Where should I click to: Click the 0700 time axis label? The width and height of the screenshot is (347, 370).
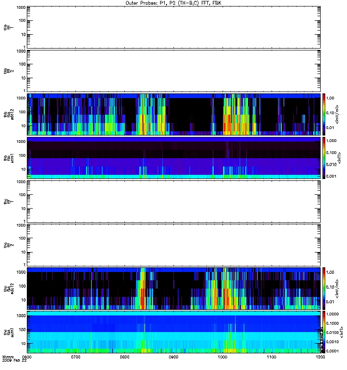coord(75,357)
